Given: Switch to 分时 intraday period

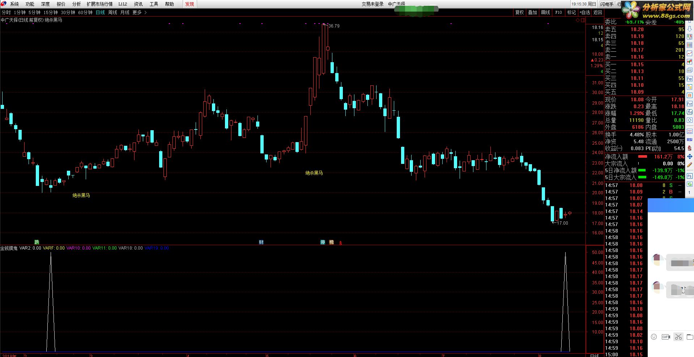Looking at the screenshot, I should pyautogui.click(x=6, y=12).
